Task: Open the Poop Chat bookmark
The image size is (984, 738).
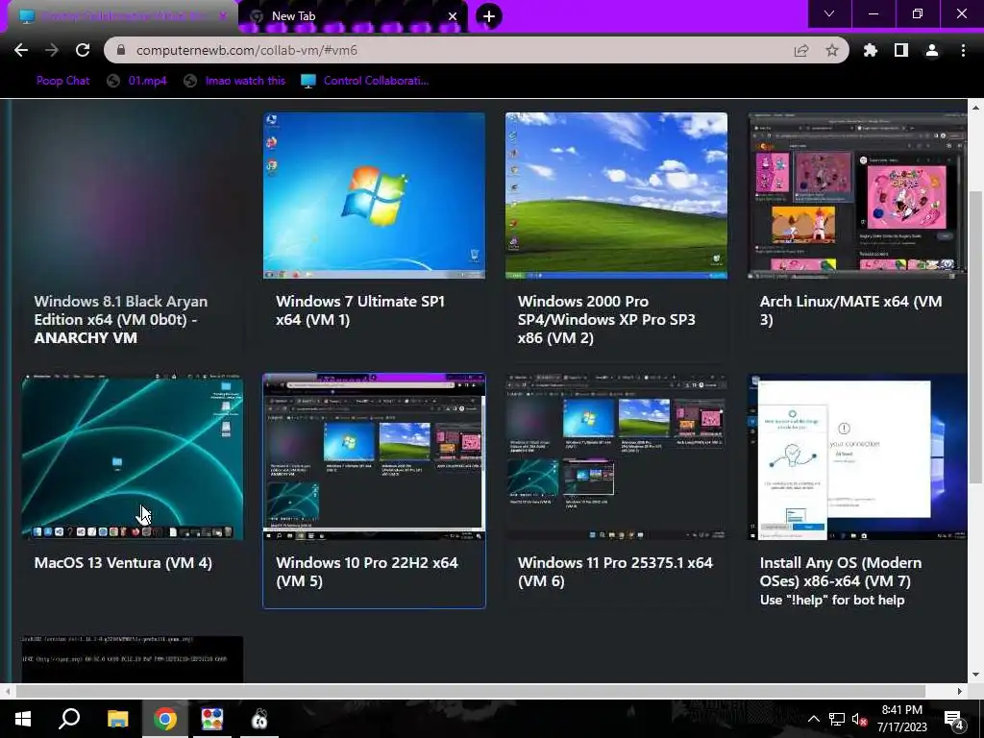Action: pos(62,81)
